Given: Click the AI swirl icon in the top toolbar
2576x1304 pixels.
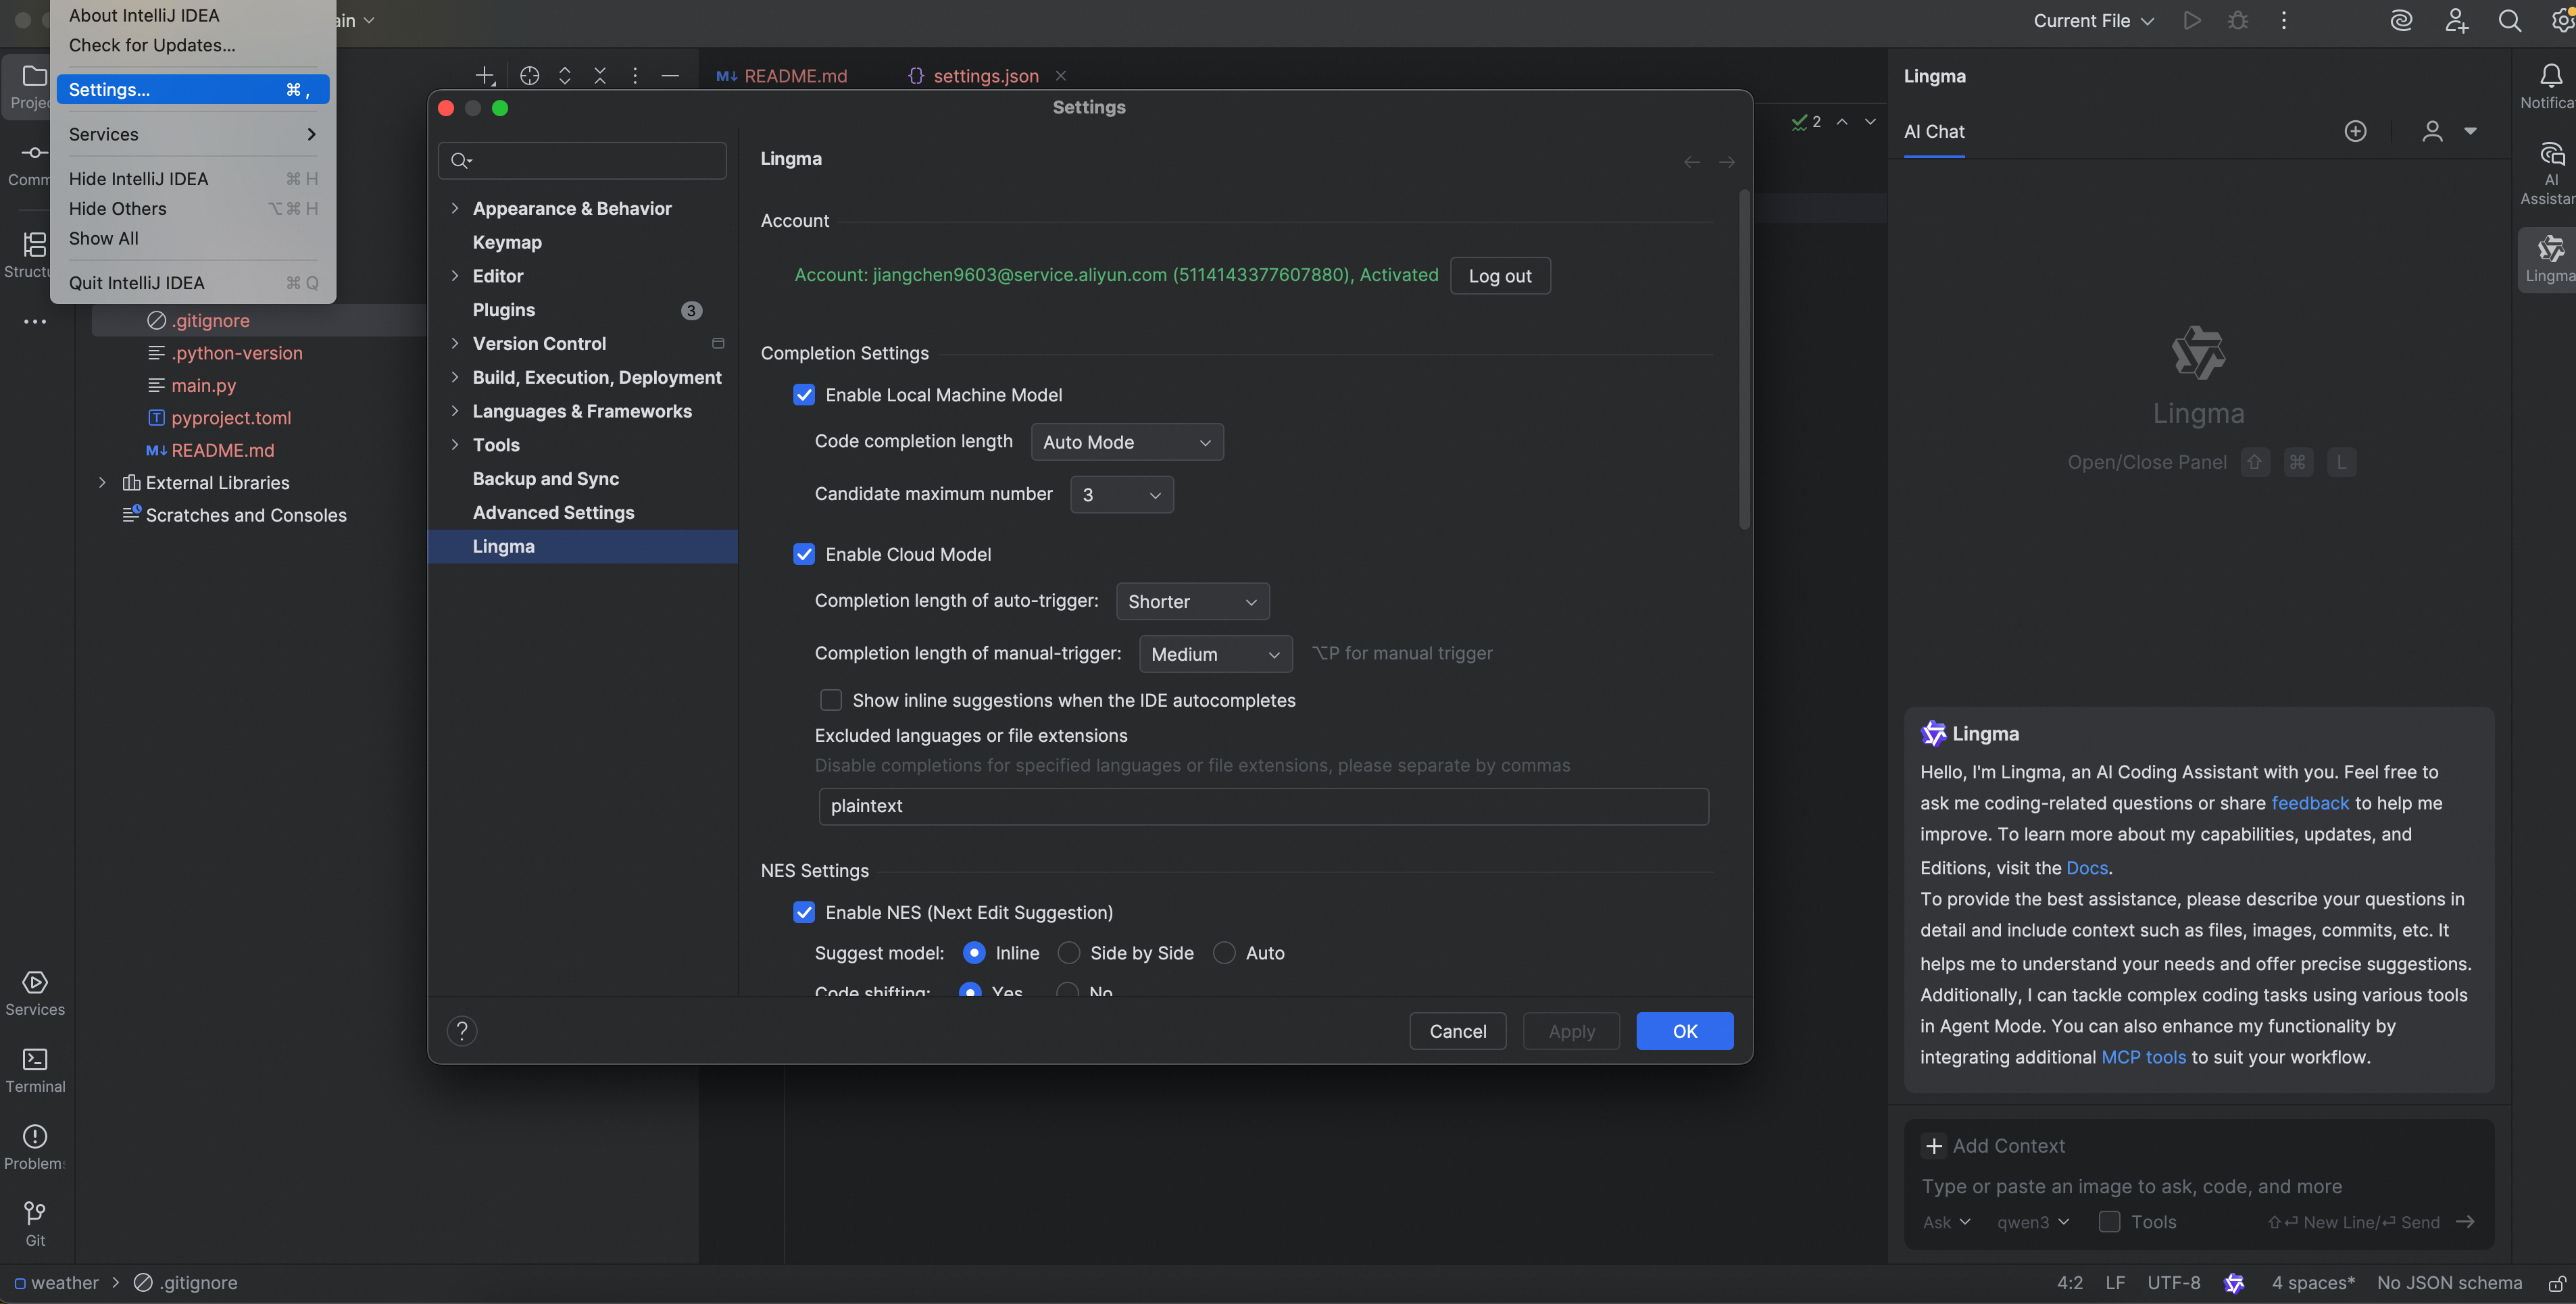Looking at the screenshot, I should click(x=2401, y=21).
